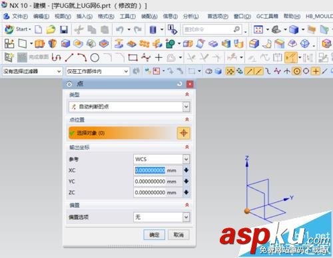This screenshot has height=258, width=333.
Task: Toggle the Intersection snap button
Action: pos(287,71)
